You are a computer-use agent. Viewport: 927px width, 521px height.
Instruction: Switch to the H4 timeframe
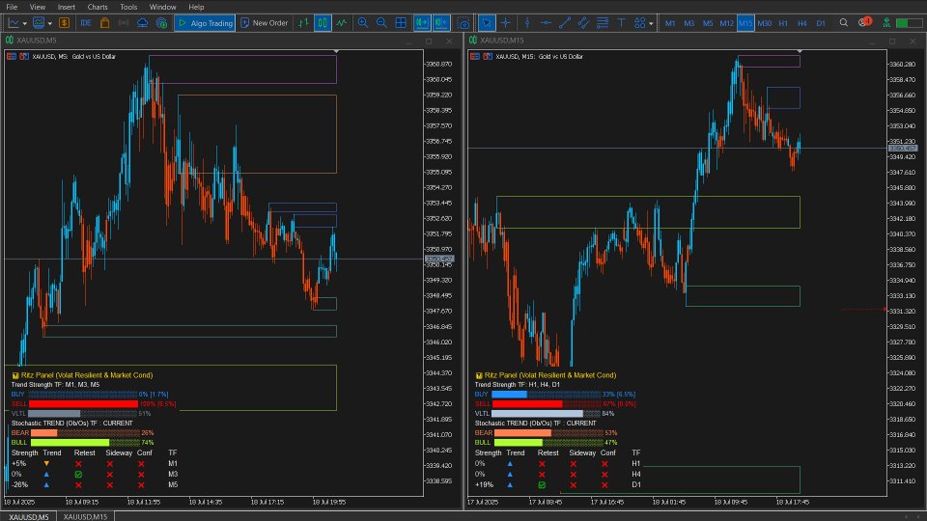[x=802, y=23]
